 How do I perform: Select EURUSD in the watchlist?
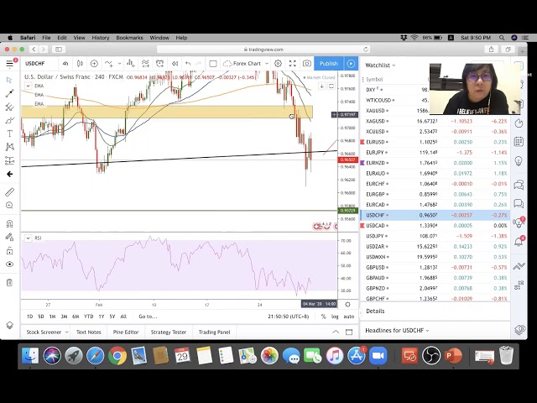click(377, 142)
